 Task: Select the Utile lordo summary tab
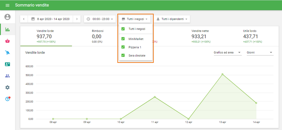click(252, 36)
